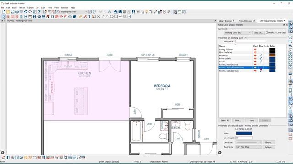
Task: Open the Working Layer Set dropdown
Action: (x=238, y=33)
